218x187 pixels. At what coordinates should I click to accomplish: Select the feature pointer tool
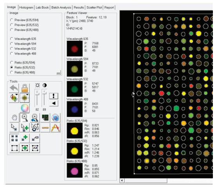pos(14,128)
